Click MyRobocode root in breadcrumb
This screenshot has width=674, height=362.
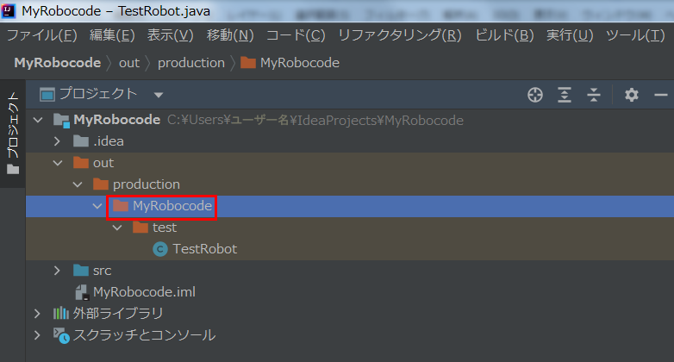tap(58, 63)
